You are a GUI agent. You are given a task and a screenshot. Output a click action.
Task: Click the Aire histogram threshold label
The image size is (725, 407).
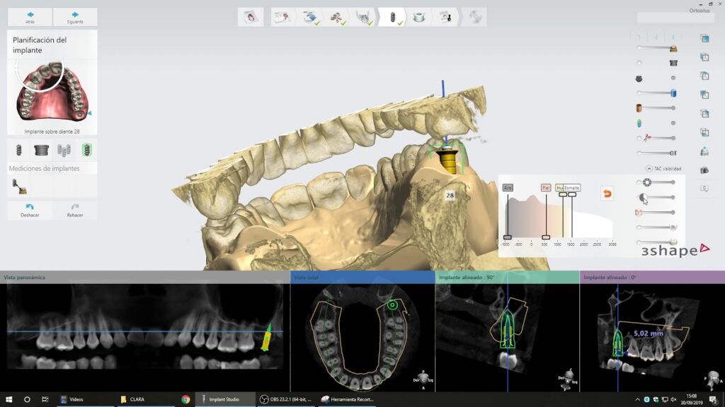point(508,188)
